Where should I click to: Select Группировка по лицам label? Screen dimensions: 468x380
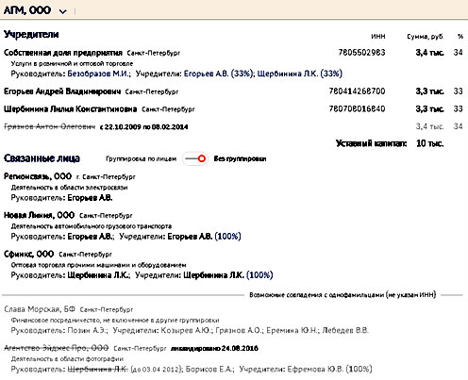[141, 159]
